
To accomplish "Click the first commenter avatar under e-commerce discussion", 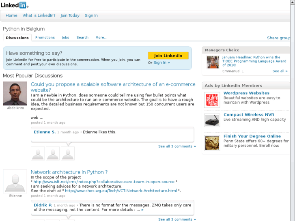I will point(38,153).
